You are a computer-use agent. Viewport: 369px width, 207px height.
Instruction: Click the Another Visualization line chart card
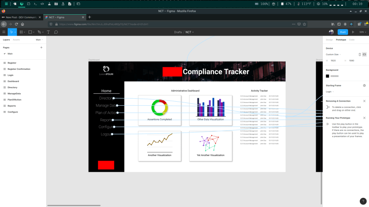160,146
